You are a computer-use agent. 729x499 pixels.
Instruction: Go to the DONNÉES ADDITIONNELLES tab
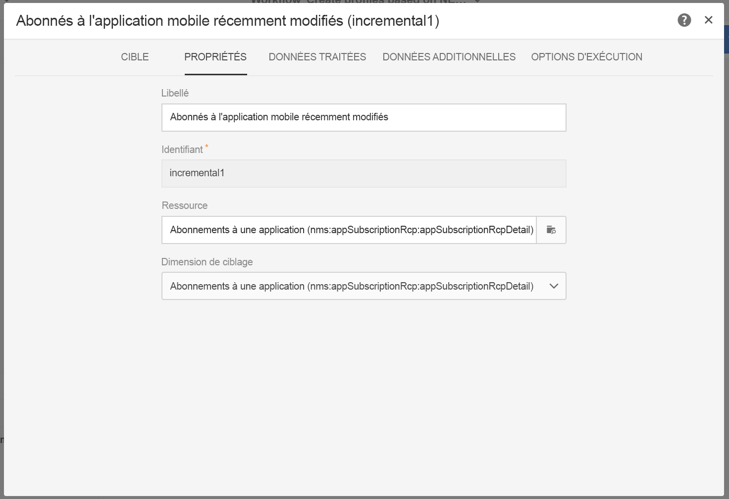[x=449, y=57]
